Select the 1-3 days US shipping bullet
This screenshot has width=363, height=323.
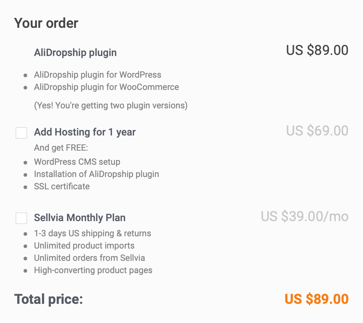(93, 233)
